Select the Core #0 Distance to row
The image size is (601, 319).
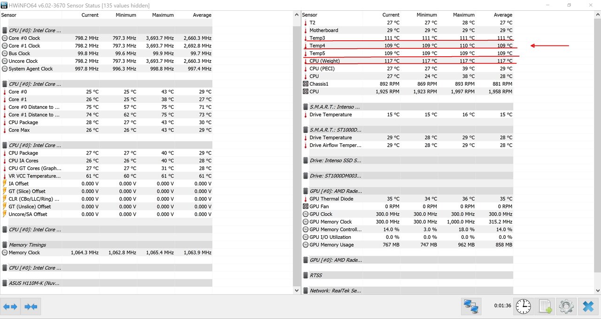[106, 107]
